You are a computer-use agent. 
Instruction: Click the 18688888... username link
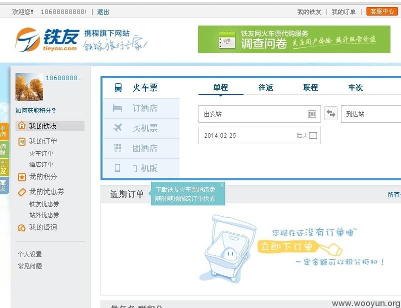pos(64,78)
